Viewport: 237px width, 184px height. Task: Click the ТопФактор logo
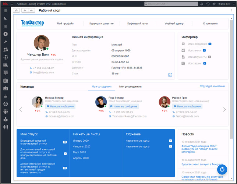32,23
